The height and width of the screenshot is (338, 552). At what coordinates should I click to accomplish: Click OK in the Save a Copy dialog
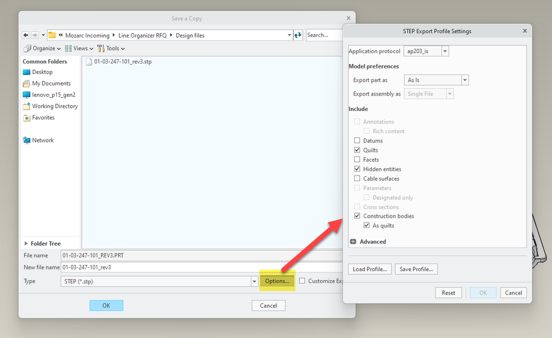coord(106,305)
